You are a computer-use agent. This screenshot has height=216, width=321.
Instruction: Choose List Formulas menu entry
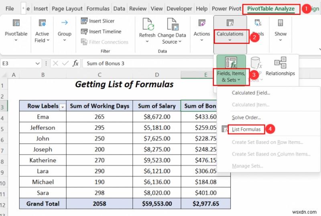tap(246, 130)
